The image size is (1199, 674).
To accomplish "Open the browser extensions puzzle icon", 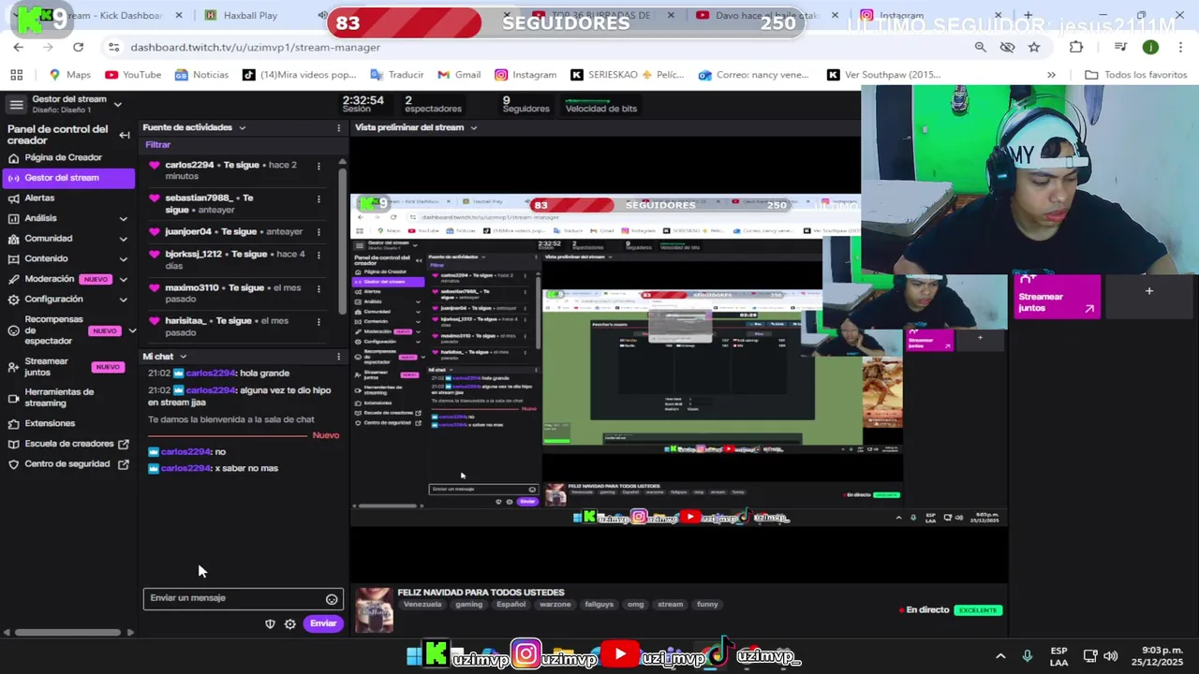I will coord(1075,47).
